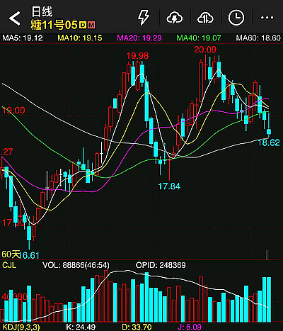Select the candlestick at the 17.84 low
The image size is (283, 331).
169,169
